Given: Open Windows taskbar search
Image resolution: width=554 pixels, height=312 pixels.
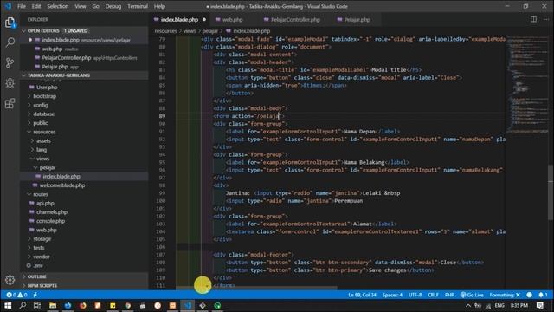Looking at the screenshot, I should click(23, 305).
